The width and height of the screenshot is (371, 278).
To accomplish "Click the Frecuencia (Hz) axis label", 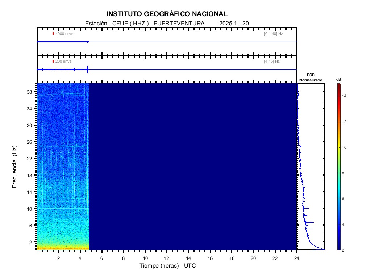I will pyautogui.click(x=15, y=167).
